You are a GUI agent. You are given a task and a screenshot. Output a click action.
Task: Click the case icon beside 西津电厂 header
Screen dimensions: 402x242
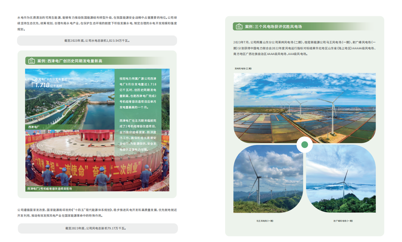pos(31,61)
